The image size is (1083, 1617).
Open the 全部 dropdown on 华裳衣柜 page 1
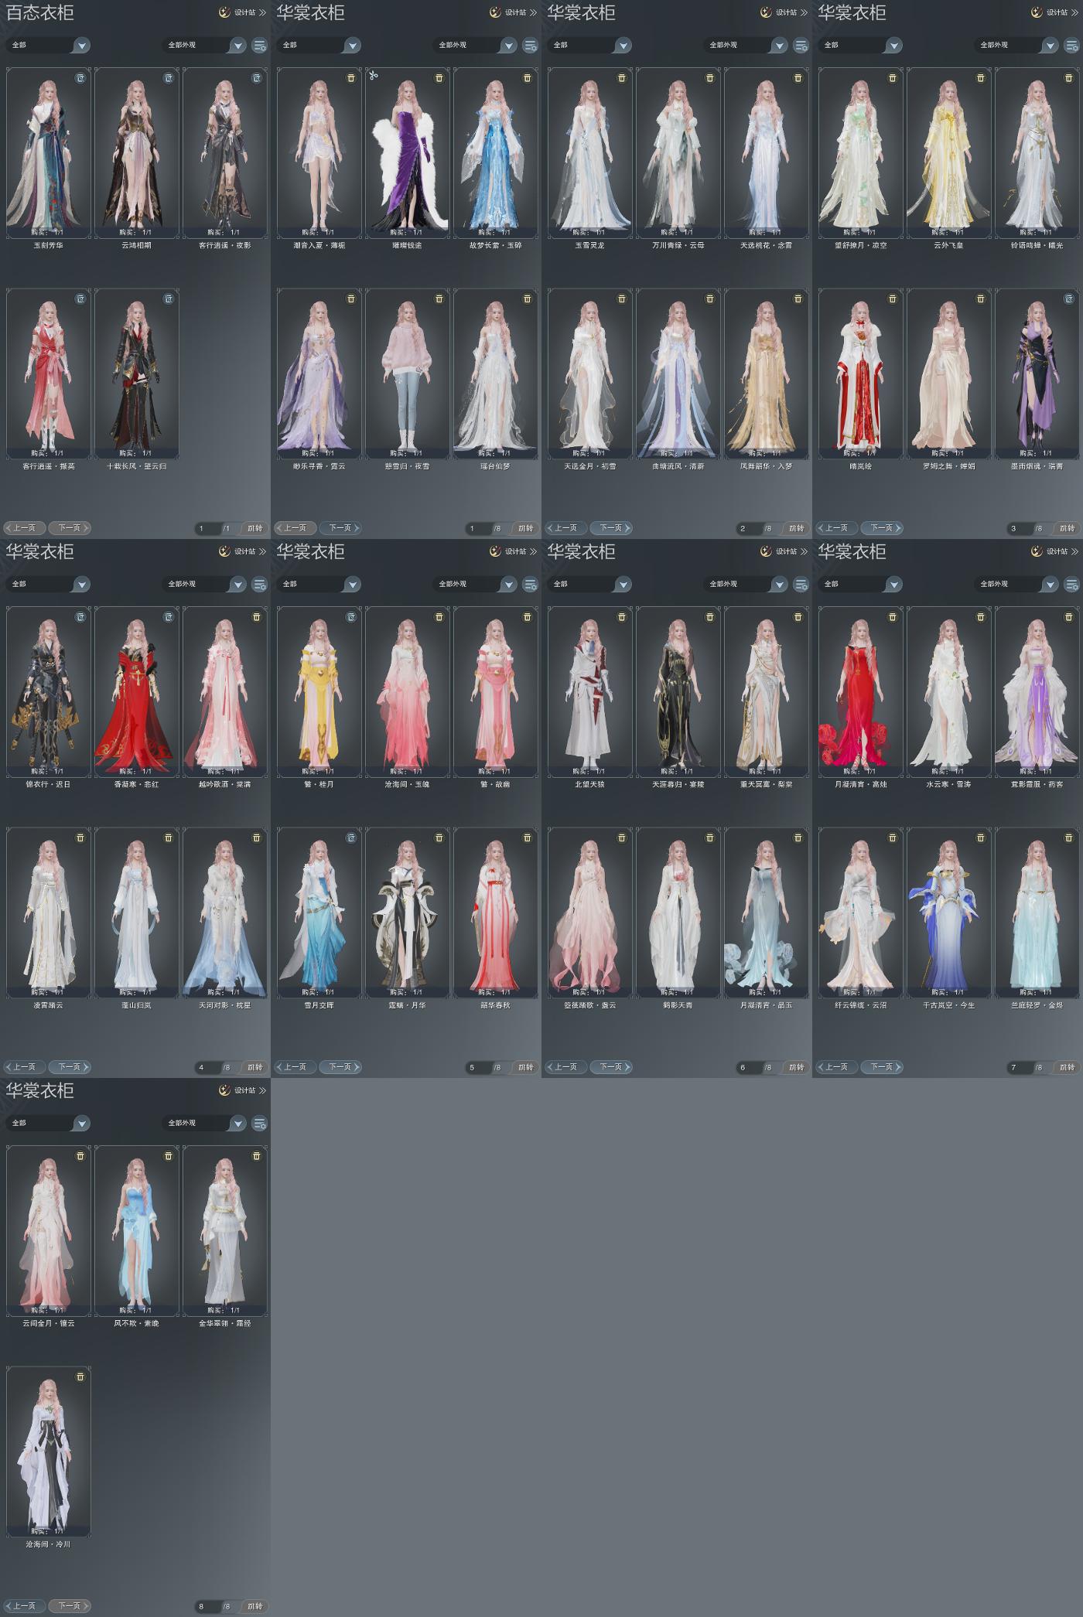(x=319, y=46)
